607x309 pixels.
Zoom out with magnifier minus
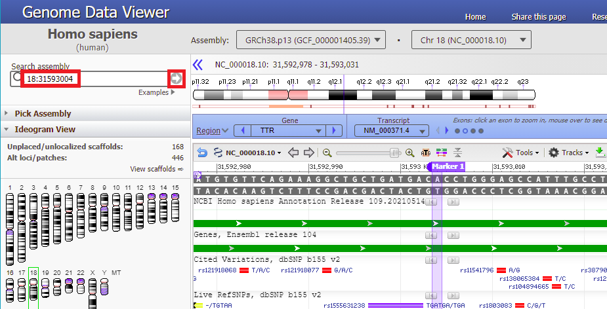point(327,153)
